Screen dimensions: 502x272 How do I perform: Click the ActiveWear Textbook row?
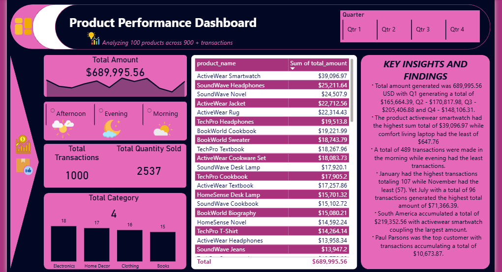272,186
